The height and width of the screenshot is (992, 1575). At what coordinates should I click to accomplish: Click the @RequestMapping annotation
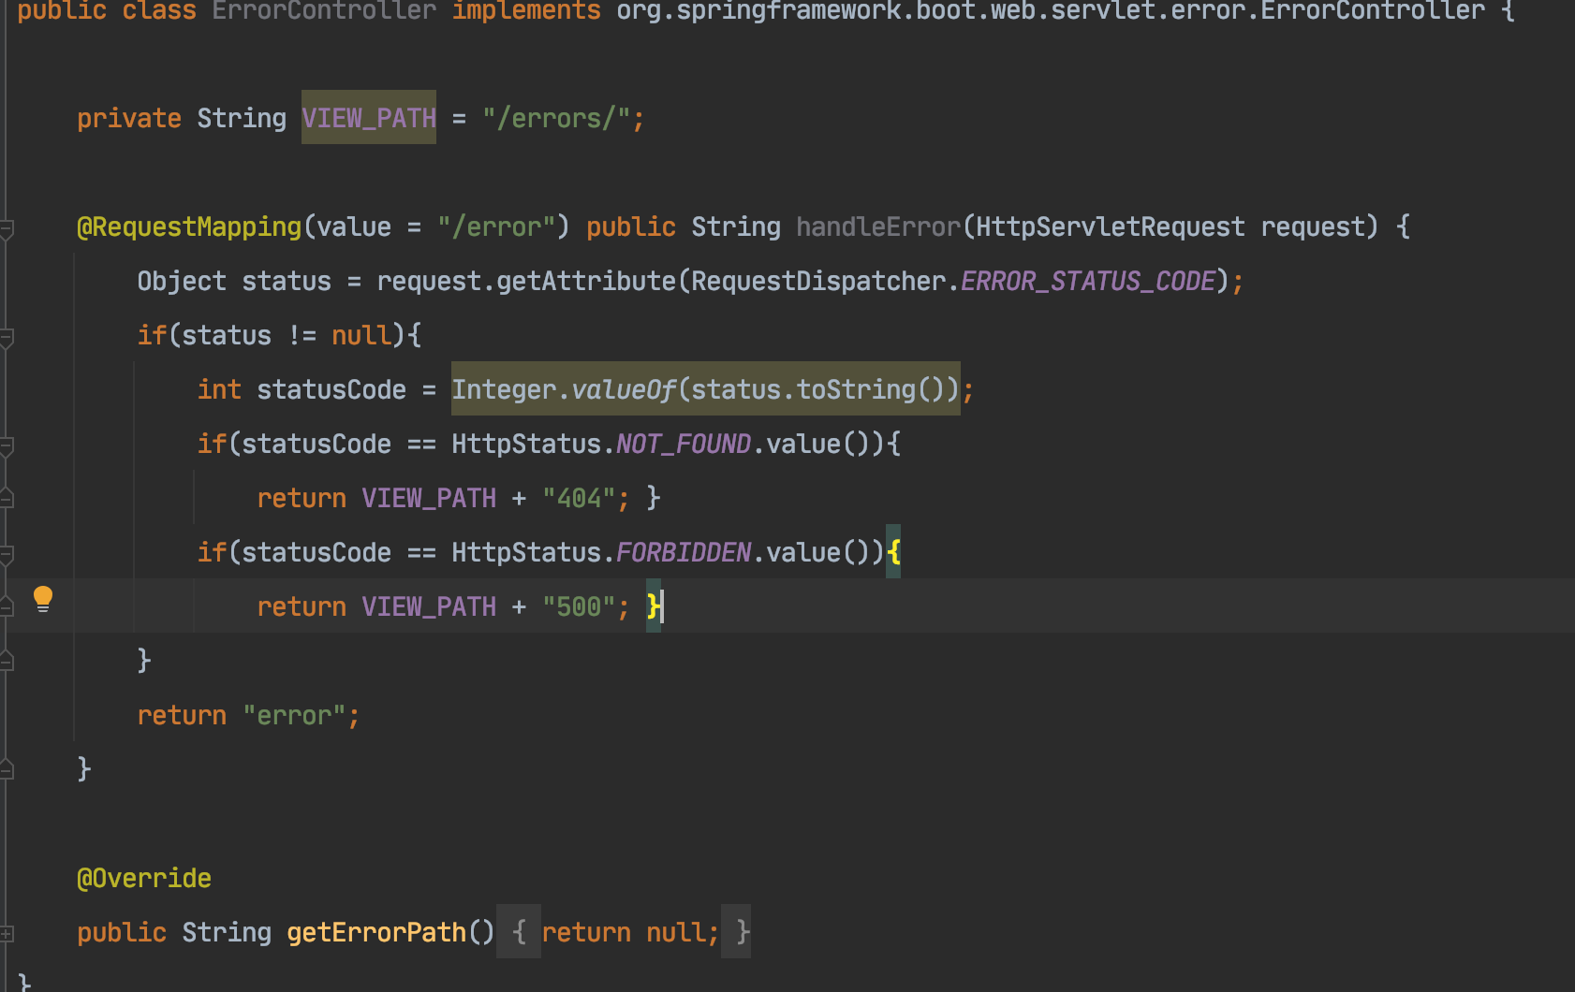point(189,226)
